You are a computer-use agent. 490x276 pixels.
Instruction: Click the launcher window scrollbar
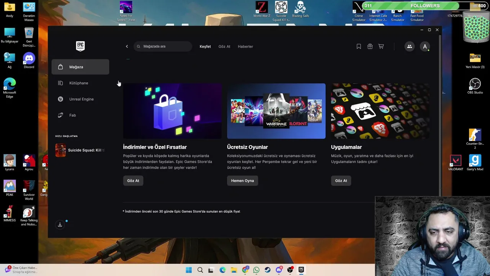(x=440, y=115)
